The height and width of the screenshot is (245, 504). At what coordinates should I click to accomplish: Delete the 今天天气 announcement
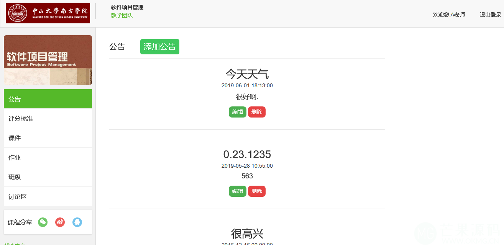(x=256, y=112)
